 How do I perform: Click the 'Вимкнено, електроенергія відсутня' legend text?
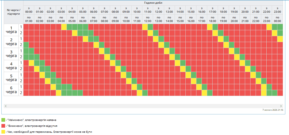click(x=33, y=126)
